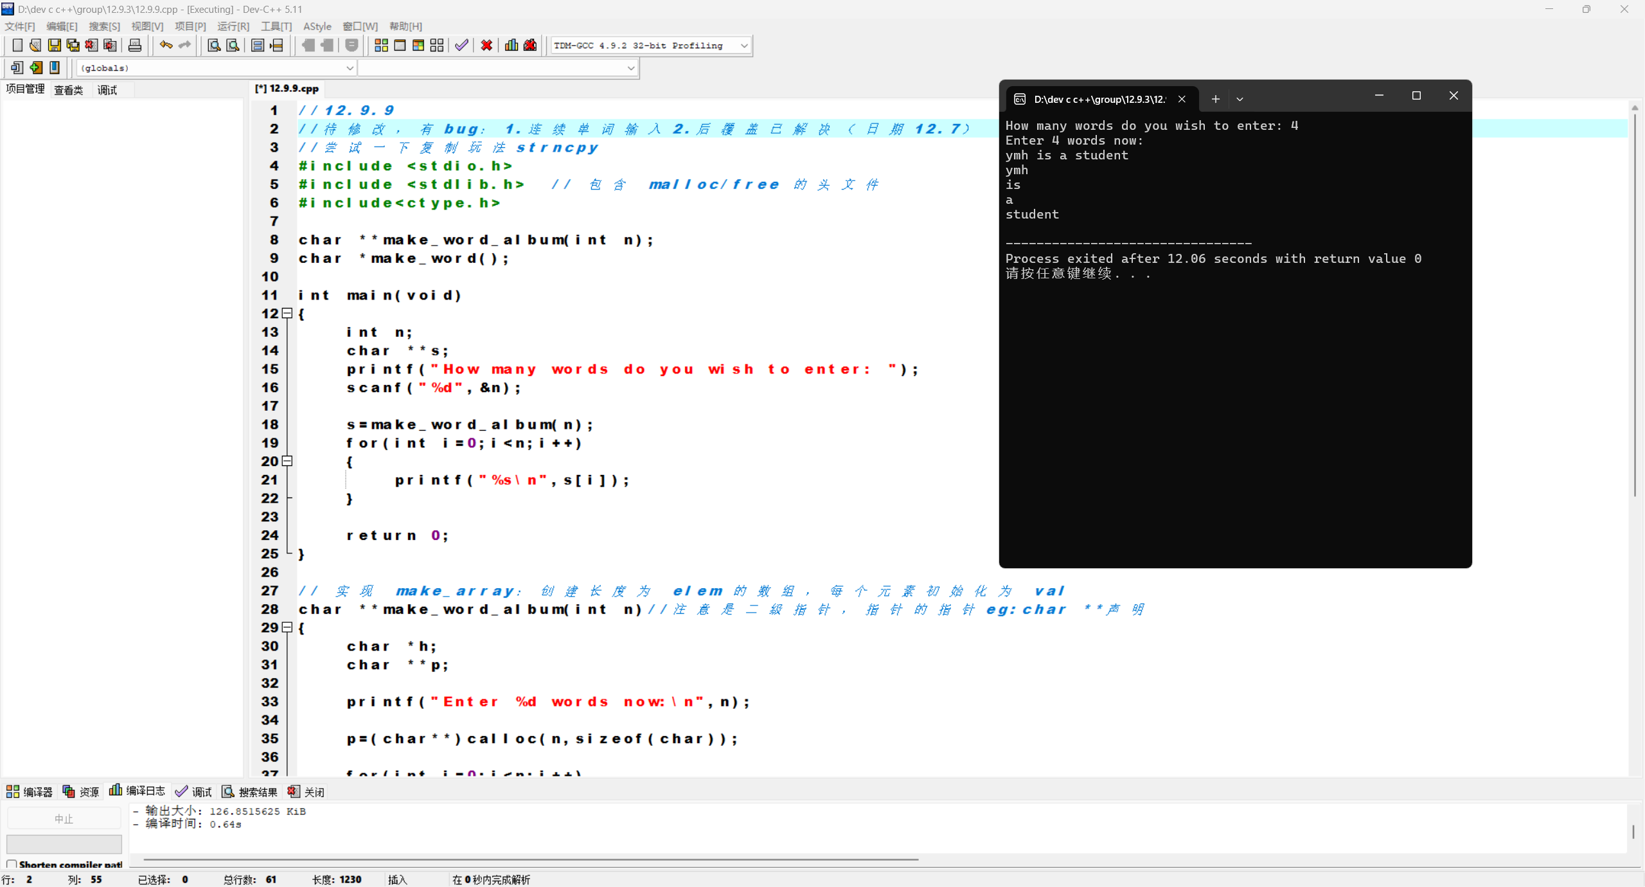Click the New source file icon
This screenshot has height=887, width=1645.
click(x=17, y=45)
